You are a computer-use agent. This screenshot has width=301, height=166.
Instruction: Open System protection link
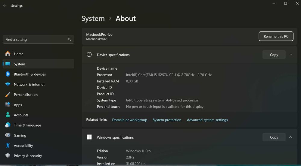point(167,120)
